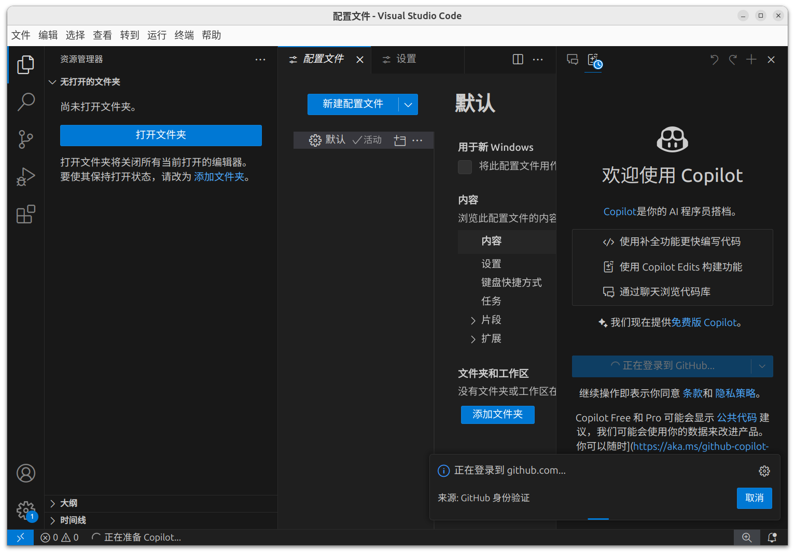Screen dimensions: 795x554
Task: Open dropdown arrow beside 新建配置文件
Action: [x=408, y=104]
